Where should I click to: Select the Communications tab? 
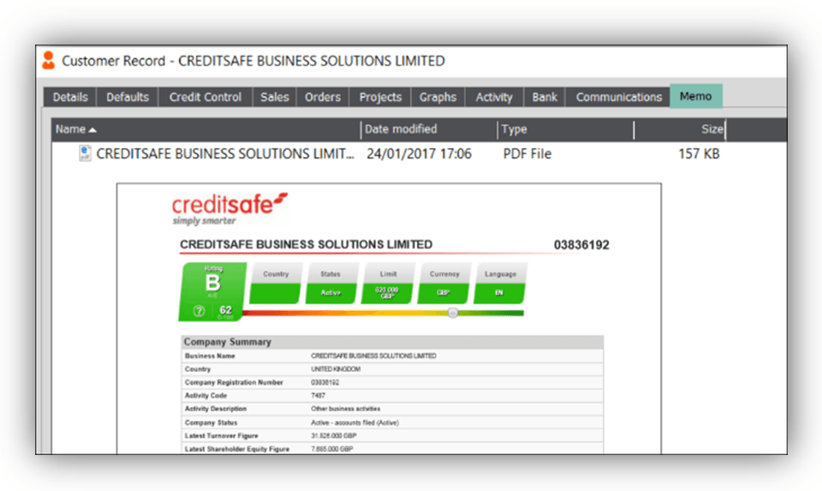click(x=618, y=97)
